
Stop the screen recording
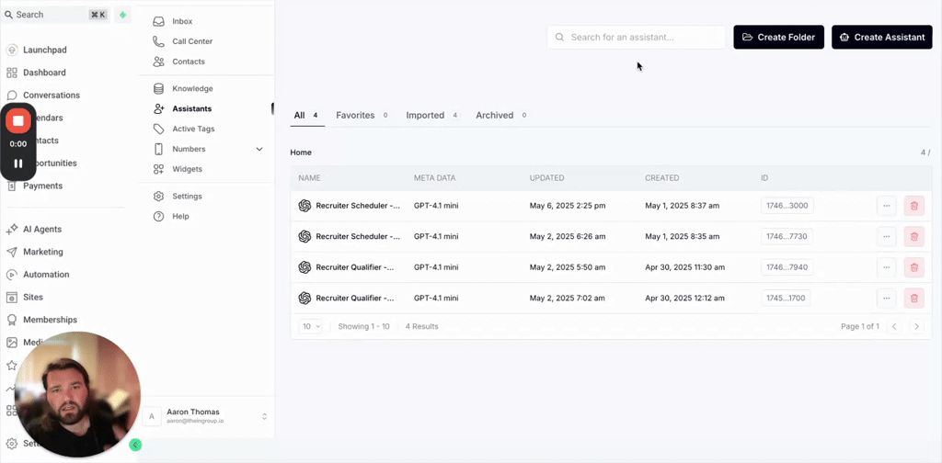pos(18,120)
